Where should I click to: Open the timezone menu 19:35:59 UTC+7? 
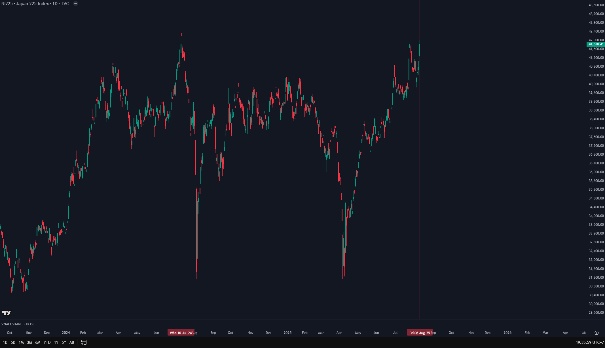[590, 342]
